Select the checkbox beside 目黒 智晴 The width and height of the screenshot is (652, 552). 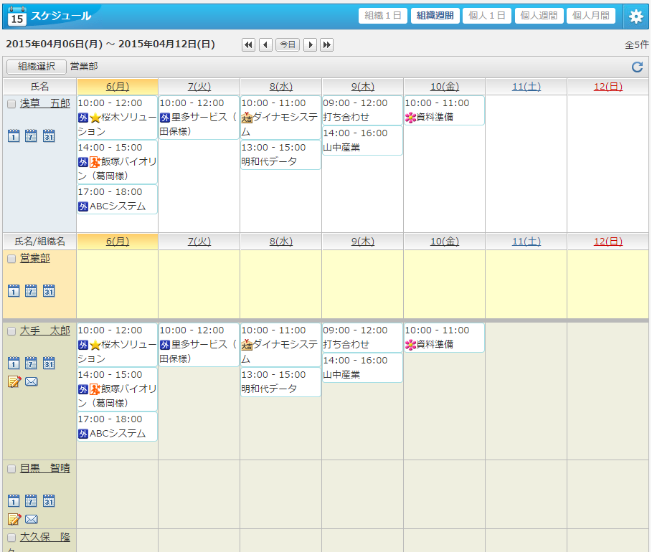(x=11, y=469)
